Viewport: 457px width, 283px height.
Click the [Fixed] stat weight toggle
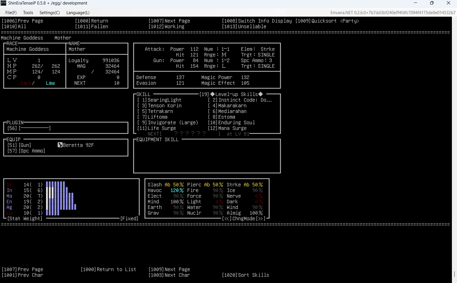point(129,219)
